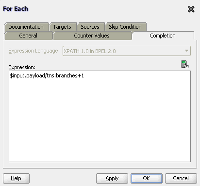Screen dimensions: 200x186
Task: Click the empty area of Expression editor
Action: point(100,120)
